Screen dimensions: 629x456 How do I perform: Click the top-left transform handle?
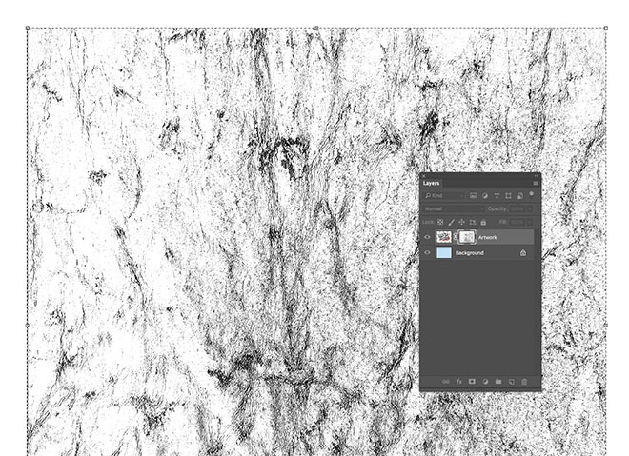(x=28, y=28)
